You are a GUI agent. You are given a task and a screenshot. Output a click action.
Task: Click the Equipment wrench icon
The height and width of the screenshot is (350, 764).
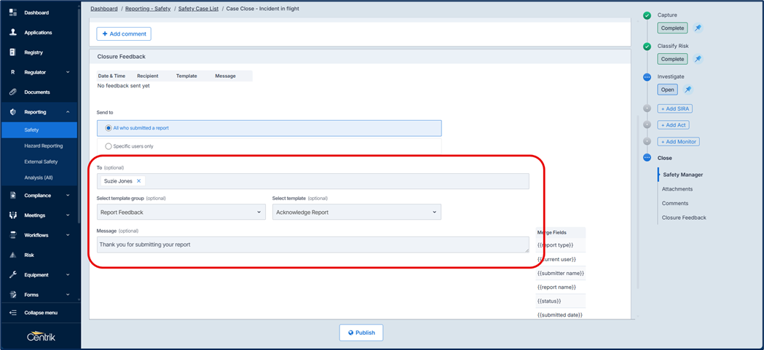13,275
